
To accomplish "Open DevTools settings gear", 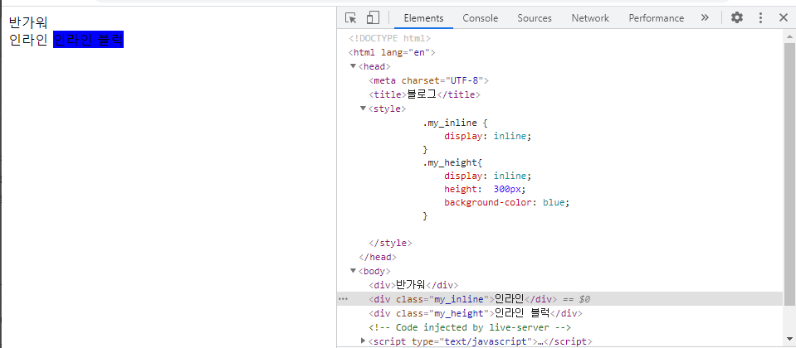I will (x=736, y=17).
